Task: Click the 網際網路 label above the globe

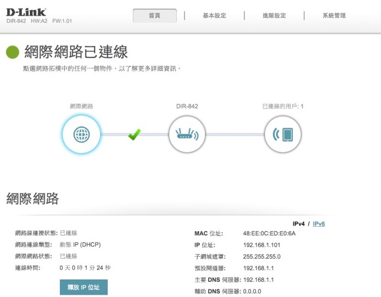Action: pos(81,106)
